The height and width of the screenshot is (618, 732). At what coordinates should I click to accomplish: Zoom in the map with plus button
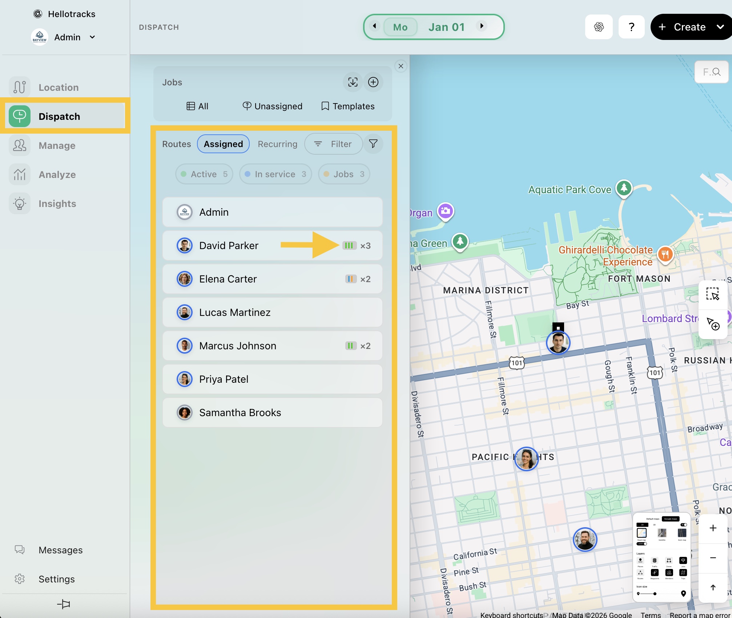713,528
